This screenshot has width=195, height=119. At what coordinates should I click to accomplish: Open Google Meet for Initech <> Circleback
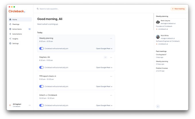(x=104, y=105)
